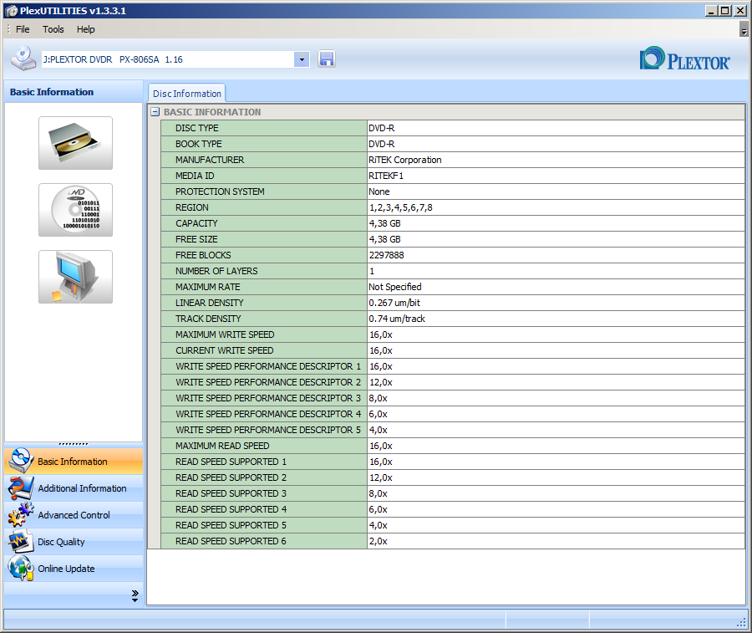This screenshot has width=752, height=633.
Task: Click the MANUFACTURER value RiTEK Corporation
Action: (x=404, y=160)
